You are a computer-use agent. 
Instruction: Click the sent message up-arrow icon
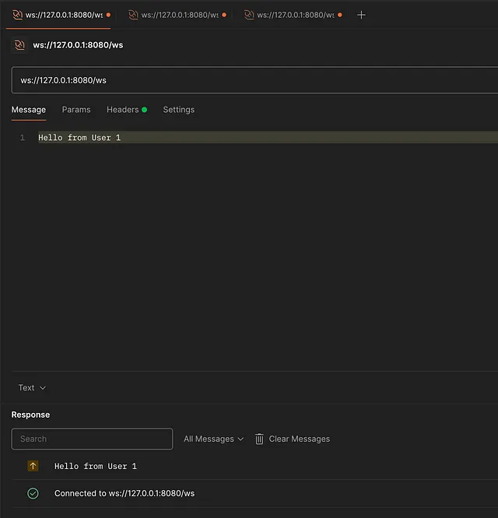pos(33,466)
